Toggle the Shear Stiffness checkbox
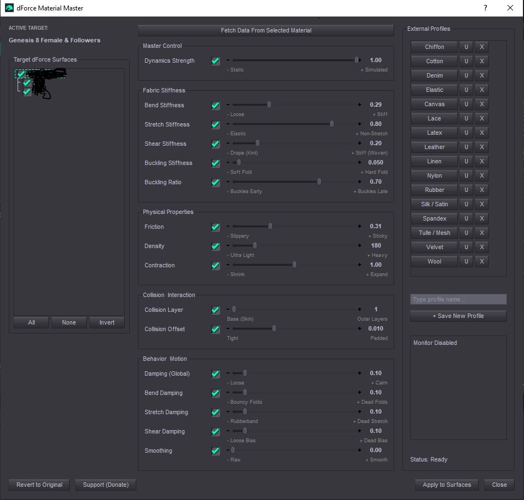 (x=216, y=144)
